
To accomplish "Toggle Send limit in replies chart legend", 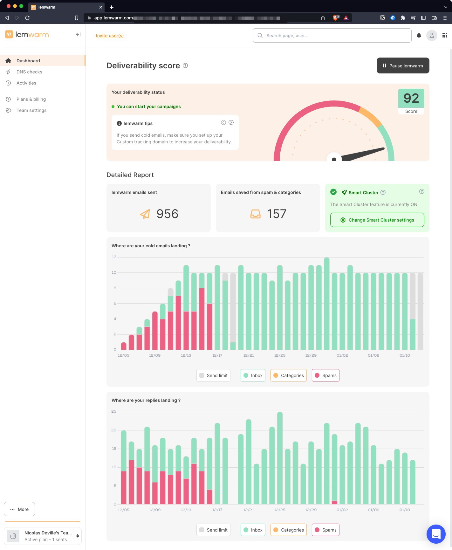I will point(213,530).
